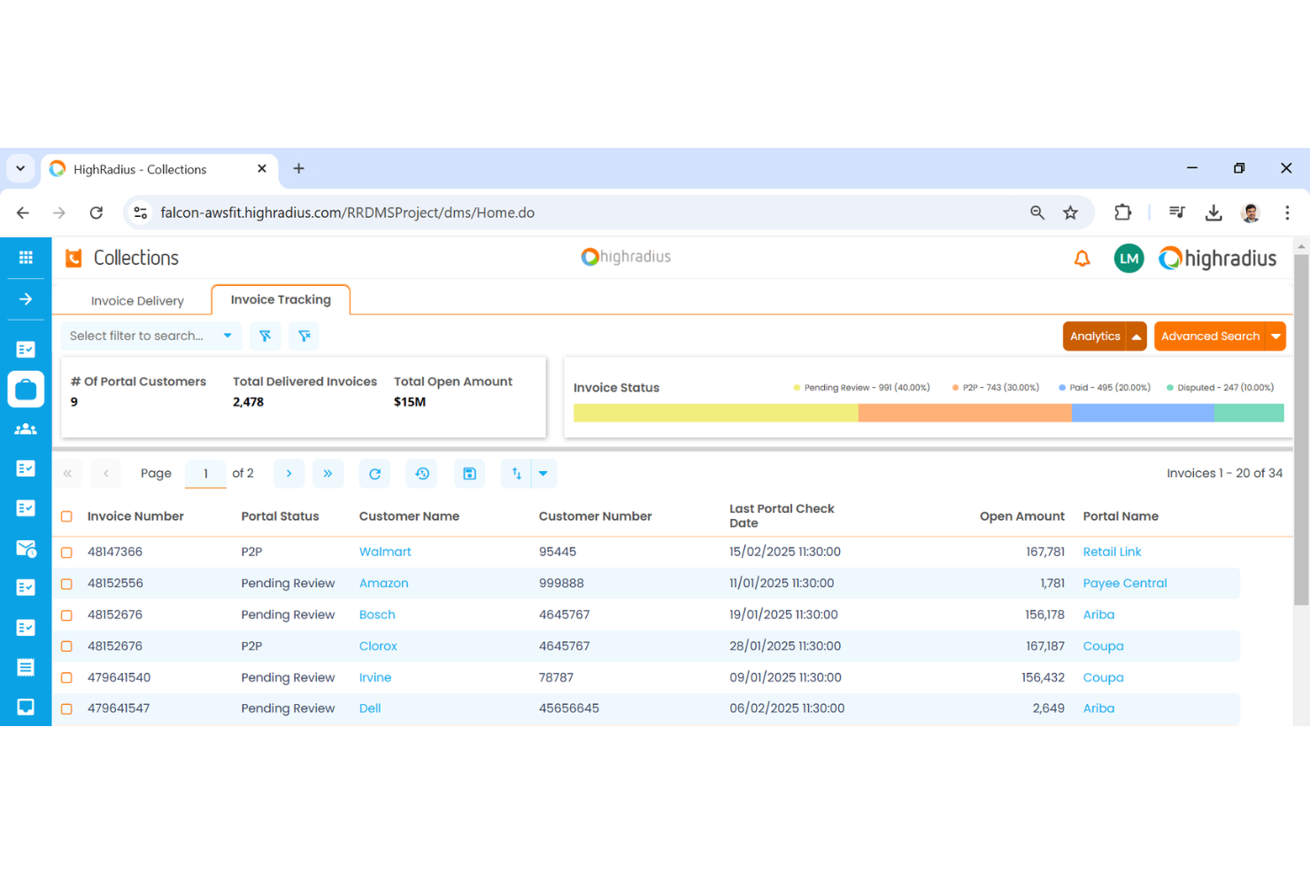This screenshot has height=874, width=1310.
Task: Select the briefcase icon in the sidebar
Action: (x=26, y=389)
